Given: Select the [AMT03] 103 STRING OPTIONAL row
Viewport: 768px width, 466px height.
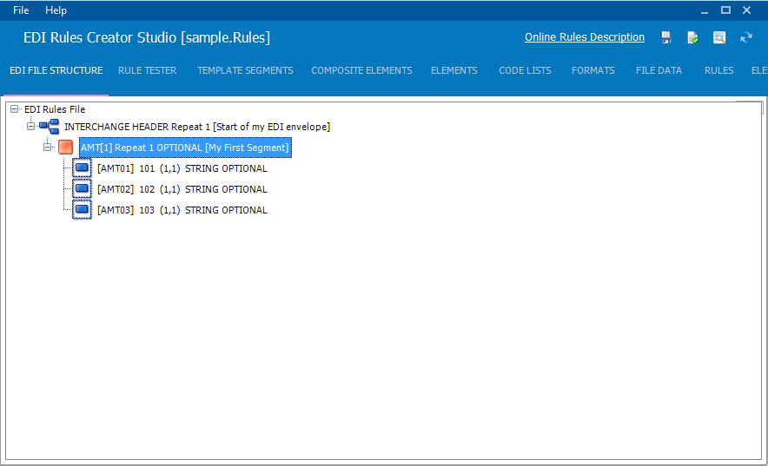Looking at the screenshot, I should click(x=182, y=210).
